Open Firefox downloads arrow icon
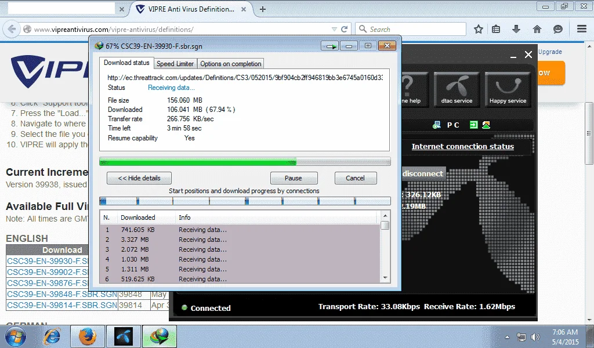This screenshot has width=594, height=348. tap(516, 29)
